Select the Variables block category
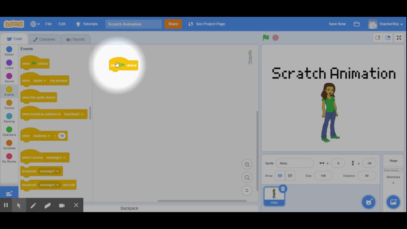407x229 pixels. pyautogui.click(x=9, y=145)
